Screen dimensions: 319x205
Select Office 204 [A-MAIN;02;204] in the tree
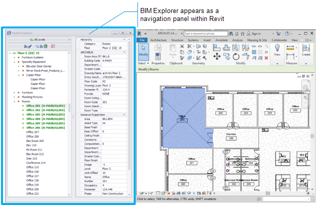coord(46,119)
